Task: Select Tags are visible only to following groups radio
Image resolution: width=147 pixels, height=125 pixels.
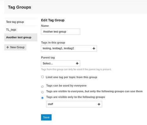Action: point(42,98)
